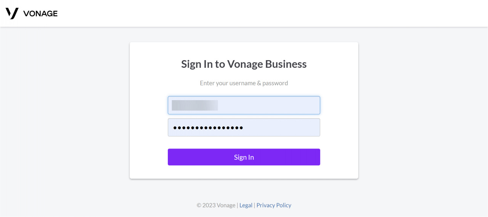Image resolution: width=488 pixels, height=217 pixels.
Task: Click the "Sign In to Vonage Business" heading
Action: (x=244, y=64)
